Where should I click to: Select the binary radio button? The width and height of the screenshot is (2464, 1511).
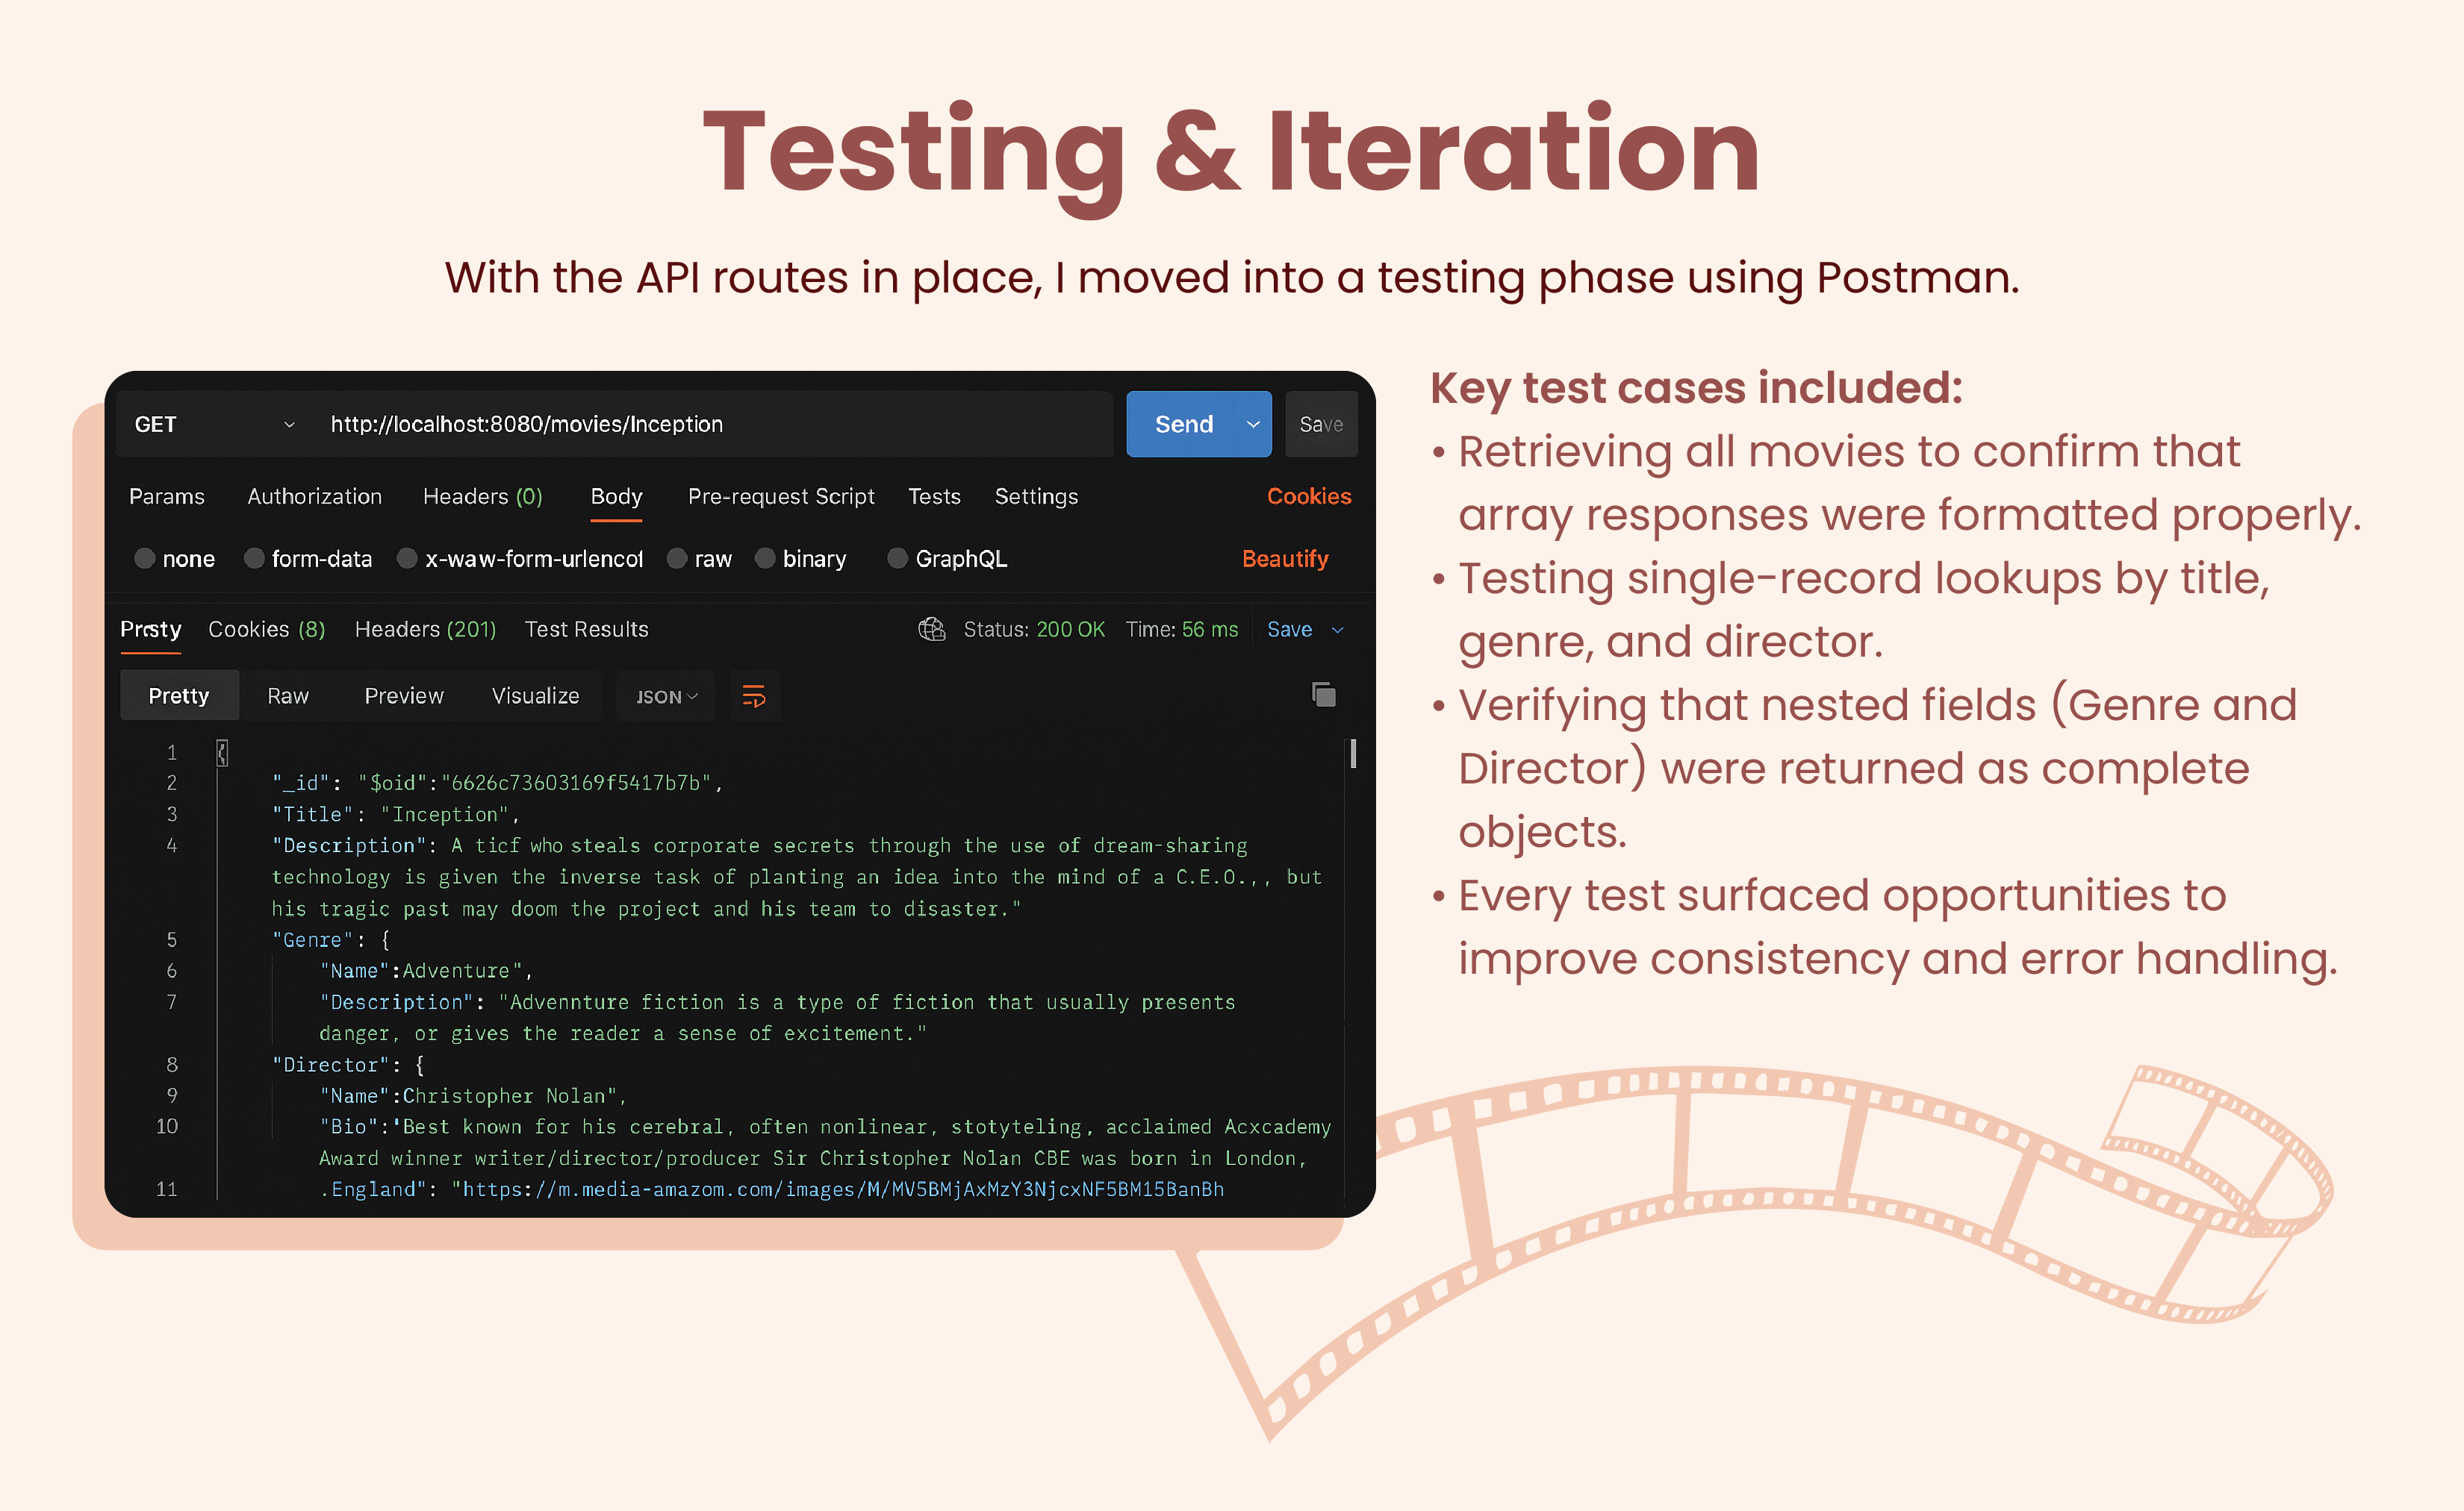[765, 559]
